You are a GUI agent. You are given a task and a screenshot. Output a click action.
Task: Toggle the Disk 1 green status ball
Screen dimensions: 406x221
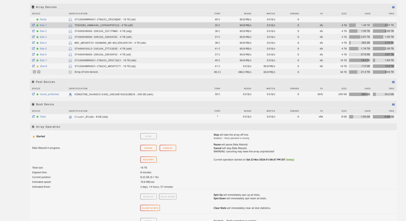pos(37,25)
